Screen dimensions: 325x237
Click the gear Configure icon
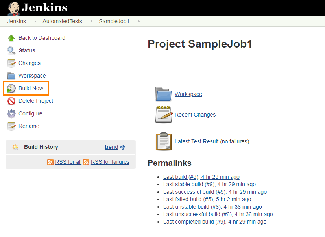[11, 114]
